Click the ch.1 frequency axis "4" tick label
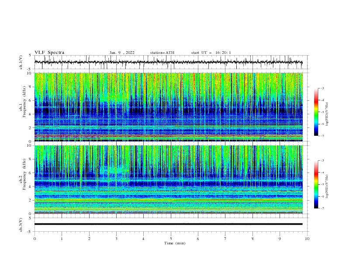The image size is (346, 268). (x=31, y=114)
